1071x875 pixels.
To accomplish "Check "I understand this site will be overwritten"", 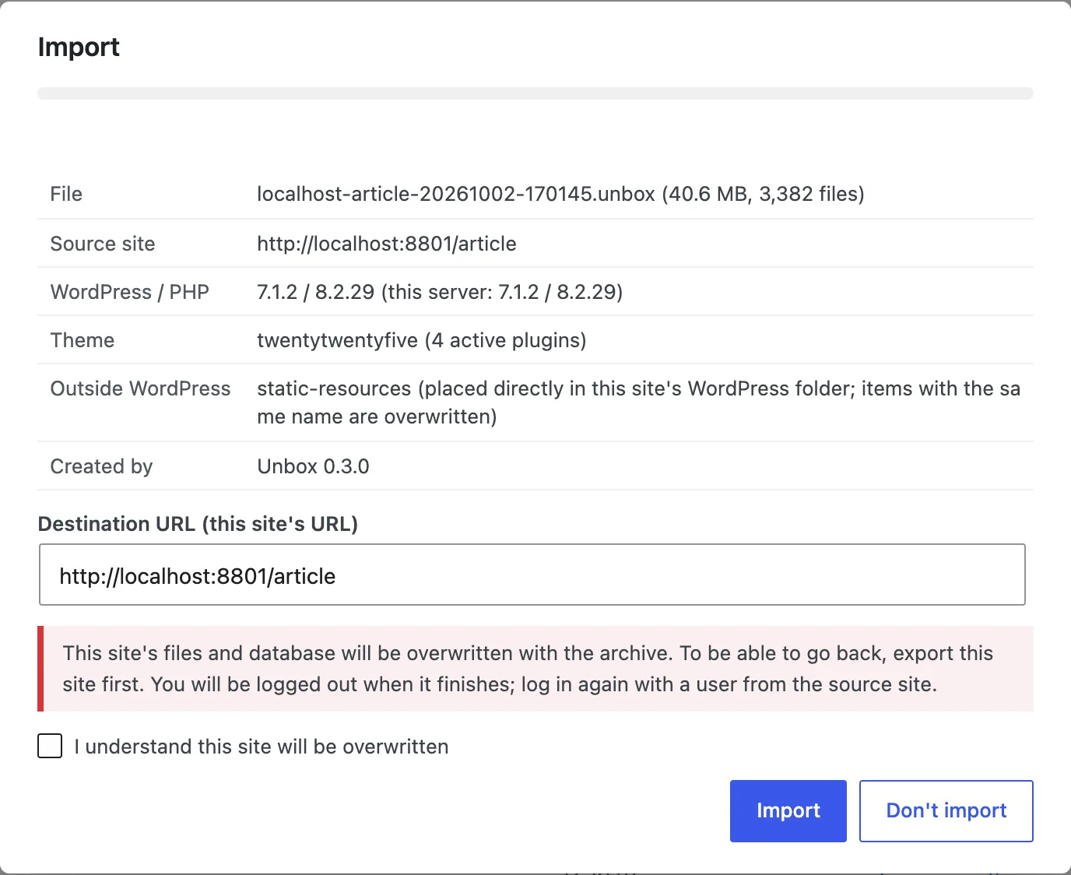I will point(50,746).
